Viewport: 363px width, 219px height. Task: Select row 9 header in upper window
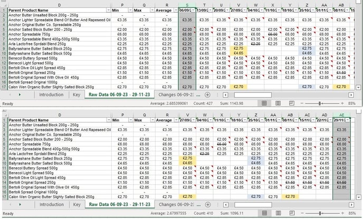pos(4,49)
